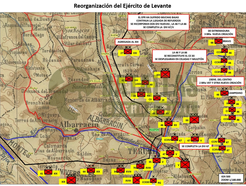
Task: Click the 'SE COMPLETA LA DIV 67' note
Action: tap(195, 146)
